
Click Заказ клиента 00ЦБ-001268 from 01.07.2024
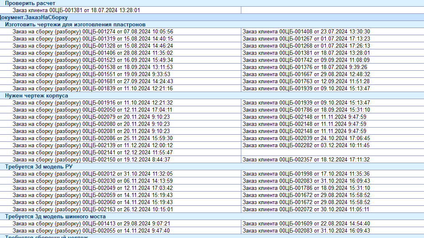coord(306,46)
